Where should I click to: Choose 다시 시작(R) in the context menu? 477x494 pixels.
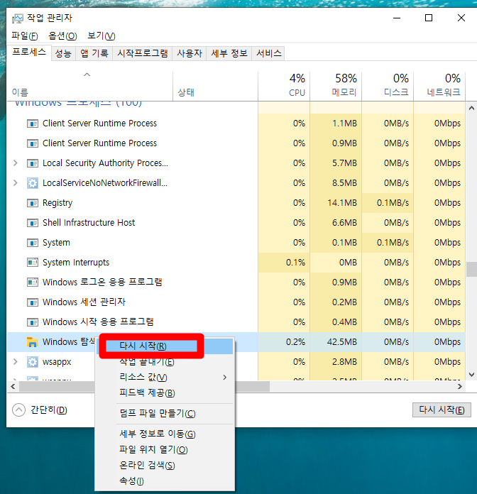click(165, 346)
